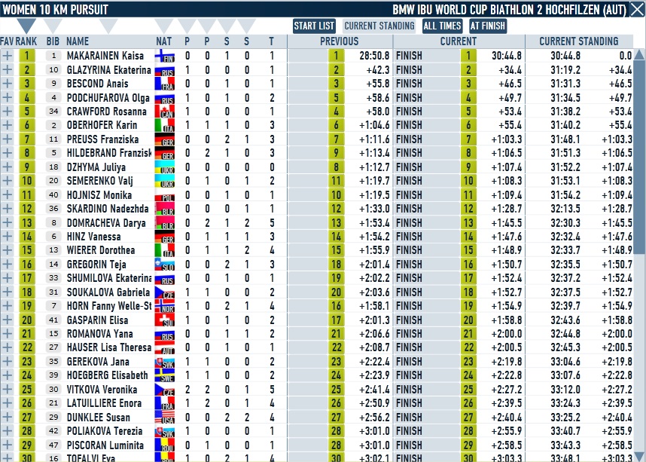Click sort arrow above NAT column
The height and width of the screenshot is (462, 646).
point(163,26)
